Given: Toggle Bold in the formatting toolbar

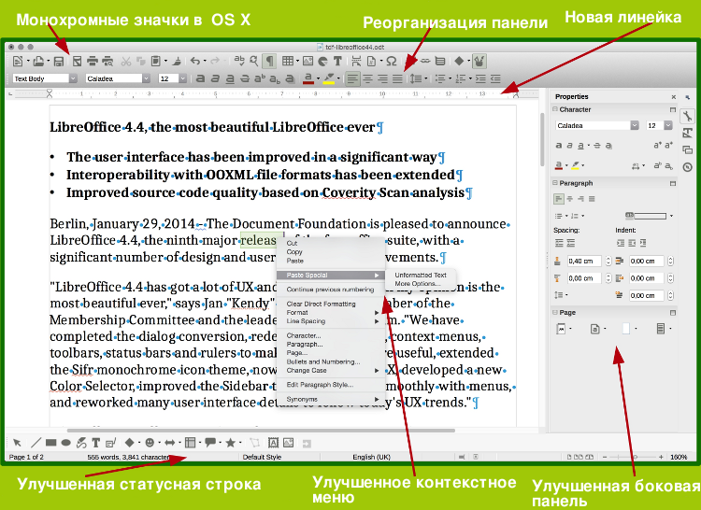Looking at the screenshot, I should coord(201,78).
